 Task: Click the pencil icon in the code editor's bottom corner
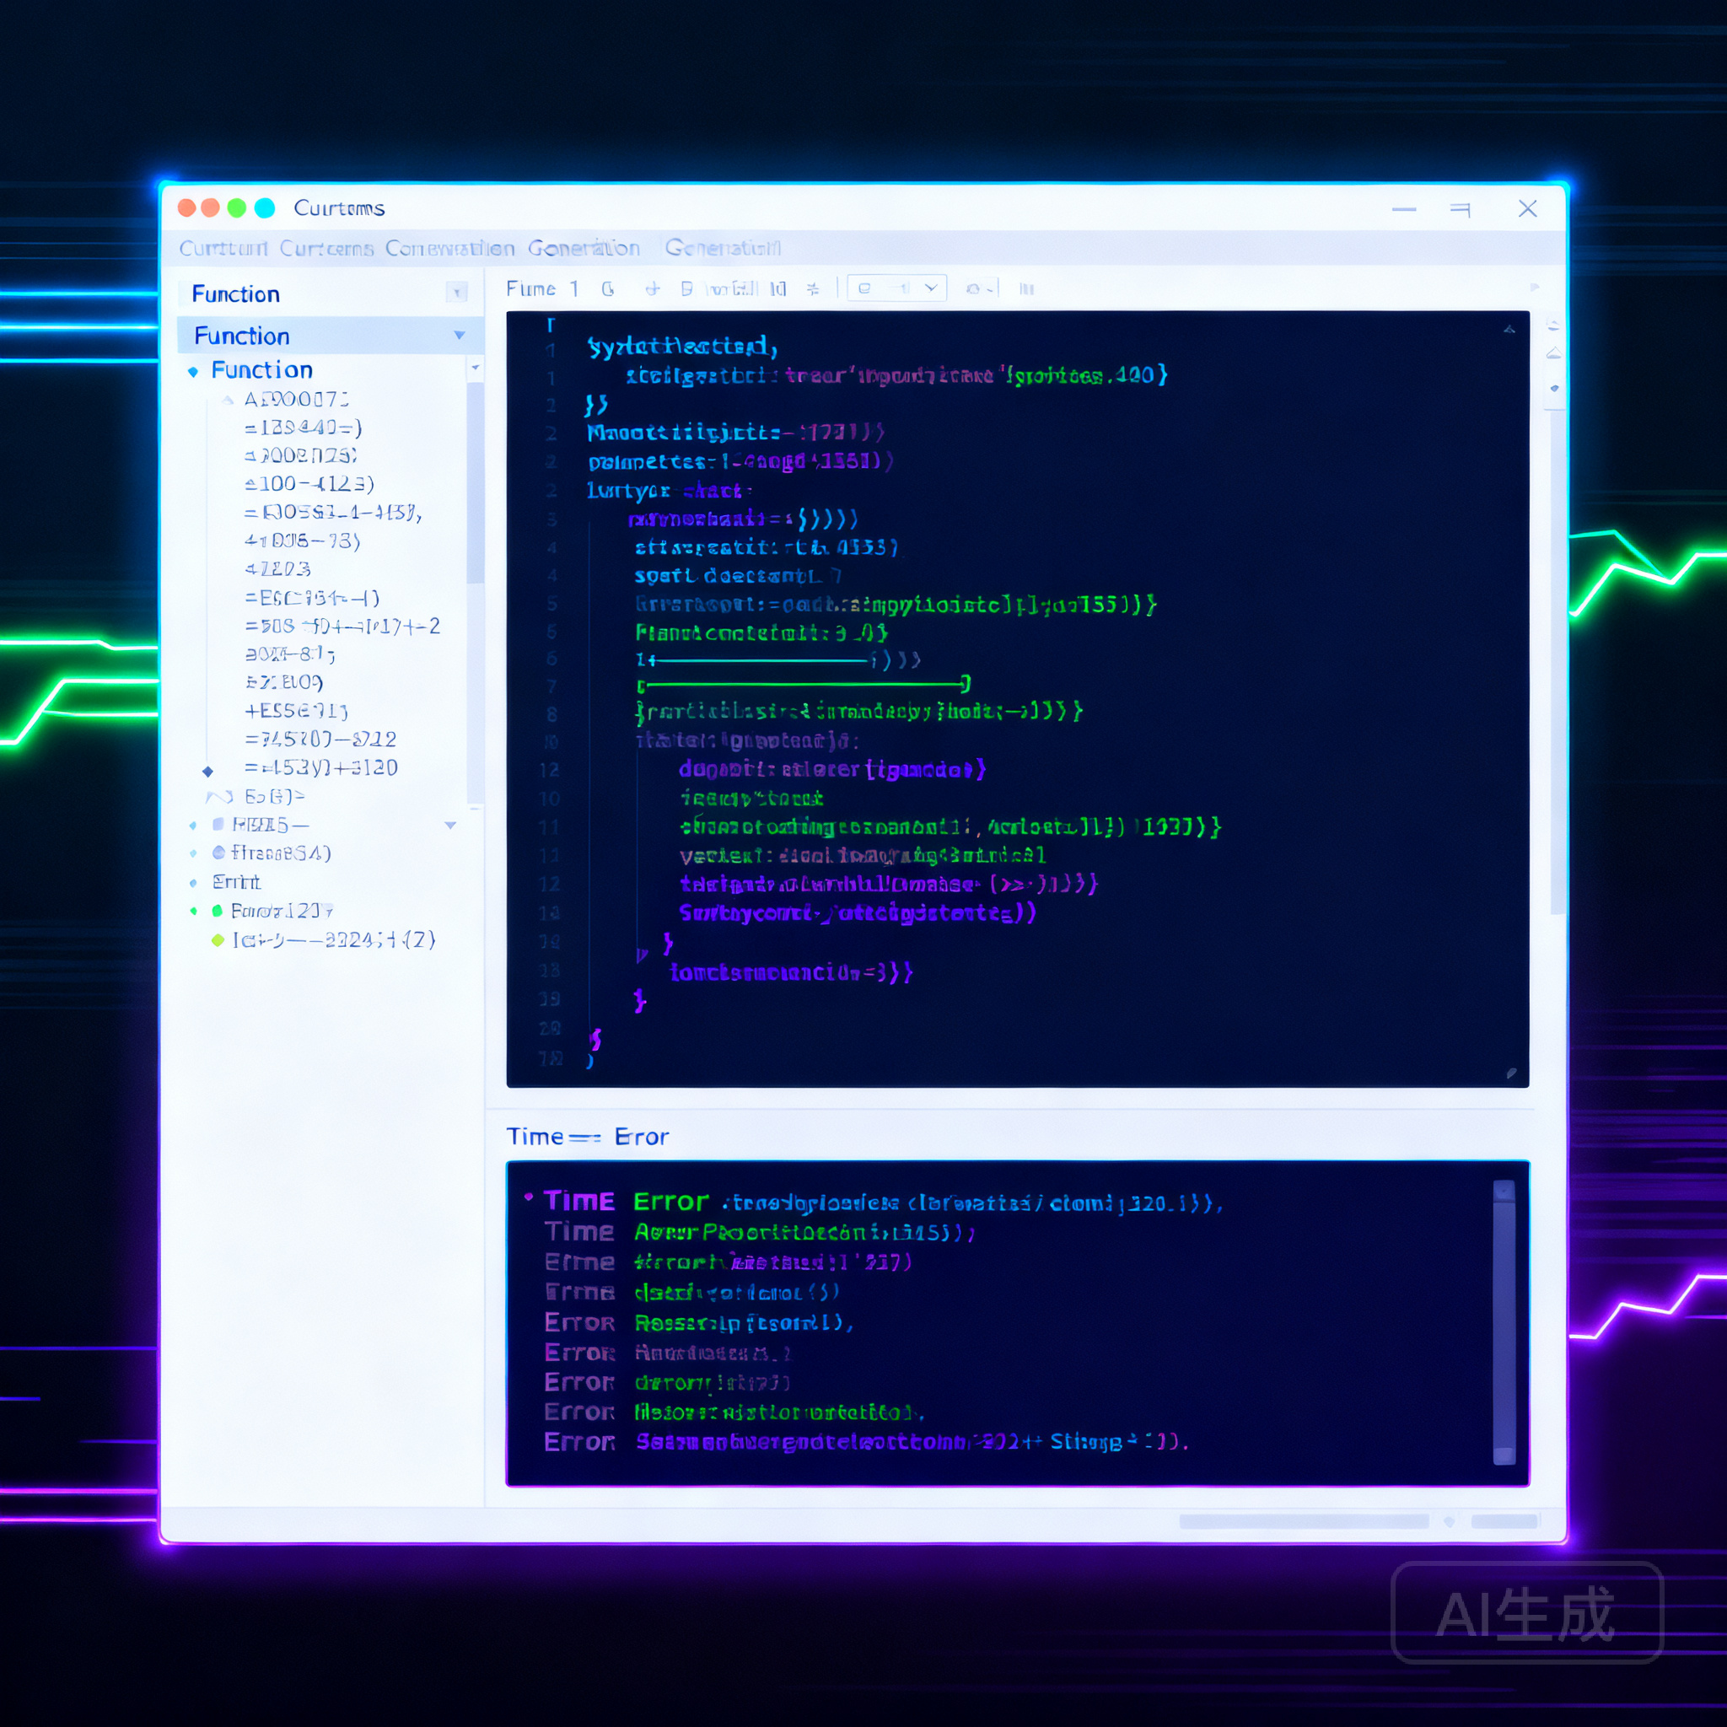1512,1073
